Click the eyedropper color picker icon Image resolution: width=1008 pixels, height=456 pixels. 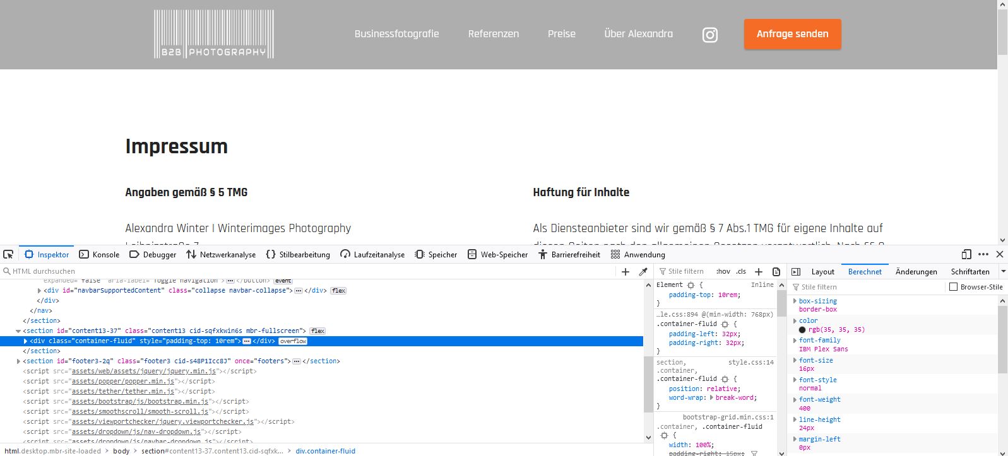coord(643,272)
